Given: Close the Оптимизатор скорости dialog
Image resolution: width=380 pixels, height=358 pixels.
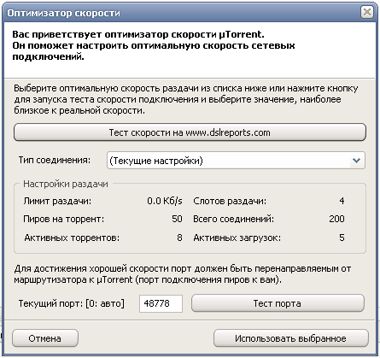Looking at the screenshot, I should (x=367, y=12).
